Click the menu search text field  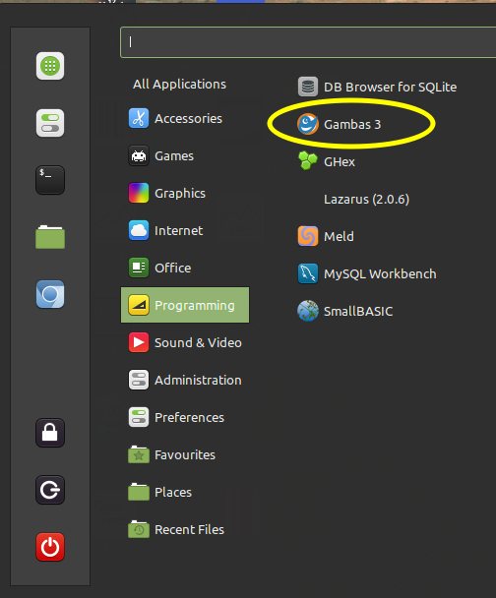pos(308,42)
